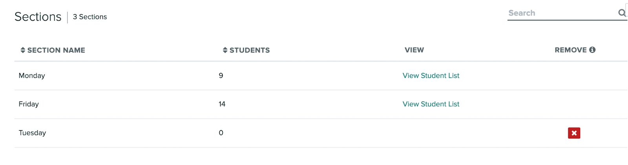Open View Student List for Monday
The height and width of the screenshot is (165, 628).
(x=431, y=76)
